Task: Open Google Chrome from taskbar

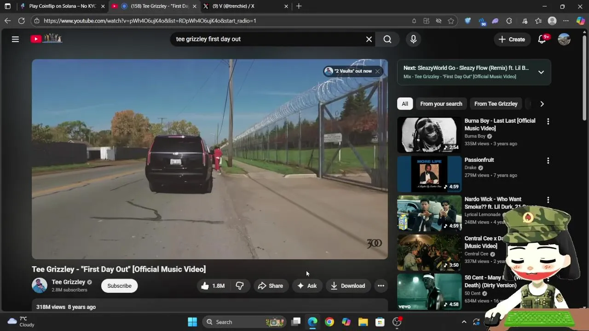Action: (x=329, y=322)
